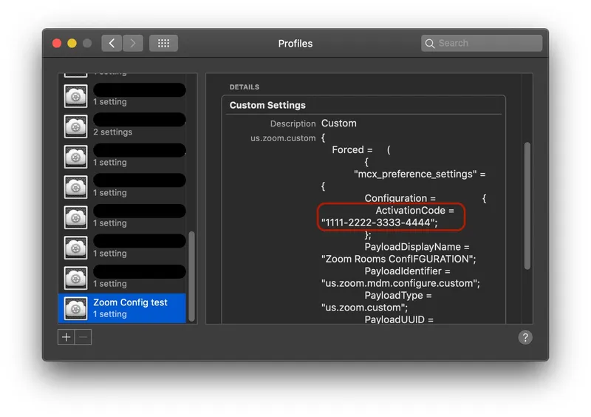Image resolution: width=591 pixels, height=417 pixels.
Task: Click the yellow minimize window button
Action: 72,44
